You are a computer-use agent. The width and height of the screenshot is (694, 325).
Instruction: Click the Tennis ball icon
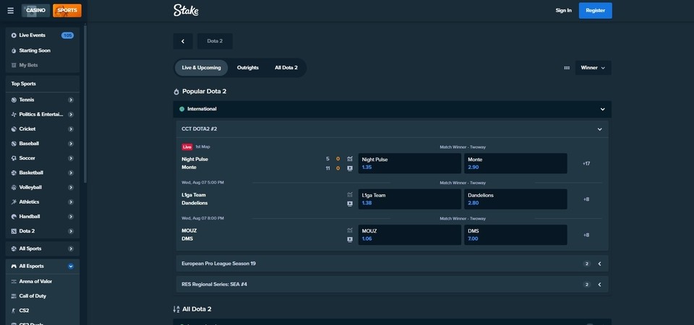tap(14, 100)
